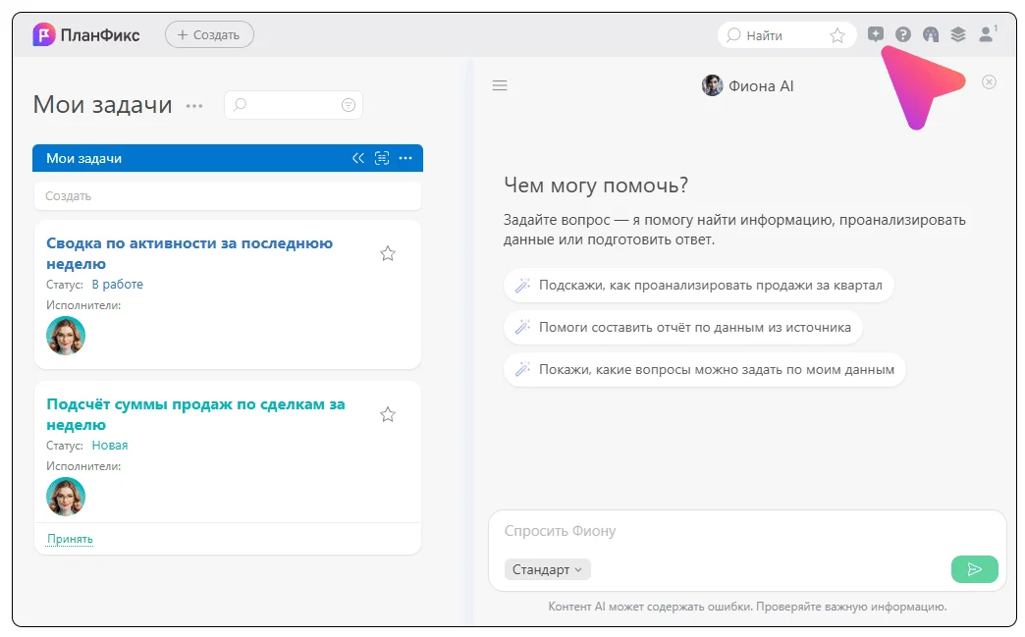Viewport: 1025px width, 637px height.
Task: Click the Создать task input field
Action: [228, 196]
